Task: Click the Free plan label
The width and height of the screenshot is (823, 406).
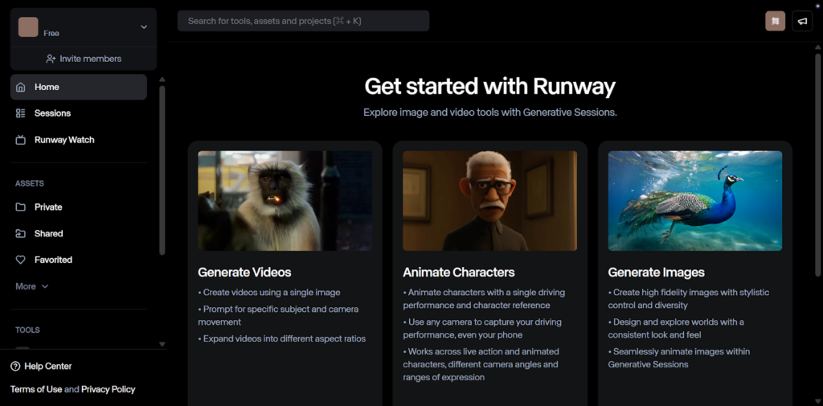Action: [x=51, y=33]
